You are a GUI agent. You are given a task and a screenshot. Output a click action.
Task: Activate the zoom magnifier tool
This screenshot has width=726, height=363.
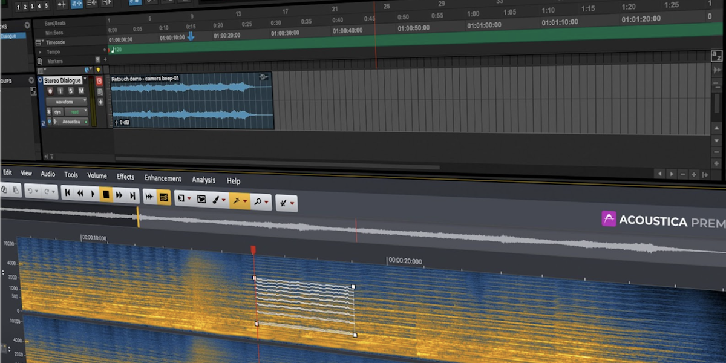(x=259, y=200)
